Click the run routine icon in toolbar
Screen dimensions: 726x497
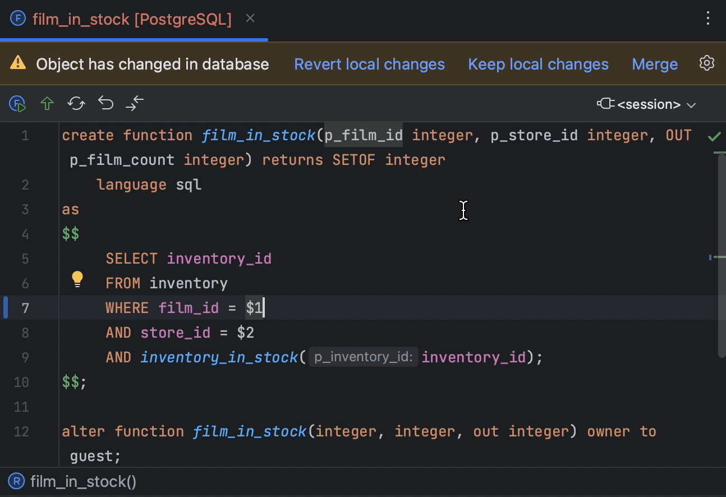[x=17, y=104]
